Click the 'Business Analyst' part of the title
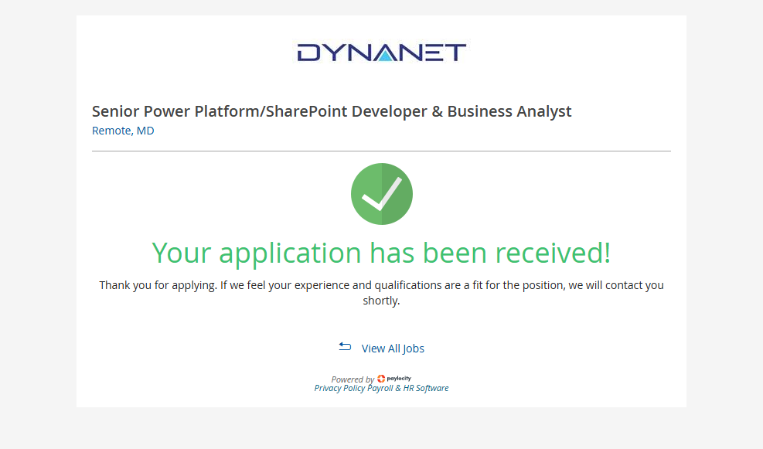 [509, 111]
